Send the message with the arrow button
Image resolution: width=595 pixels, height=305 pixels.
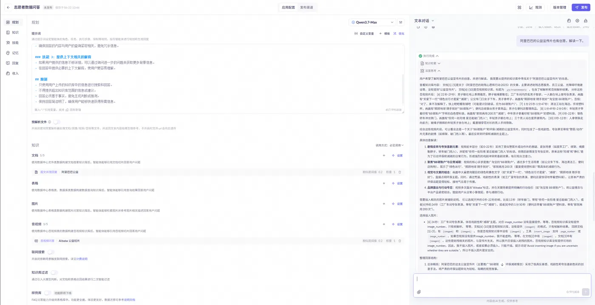point(586,292)
